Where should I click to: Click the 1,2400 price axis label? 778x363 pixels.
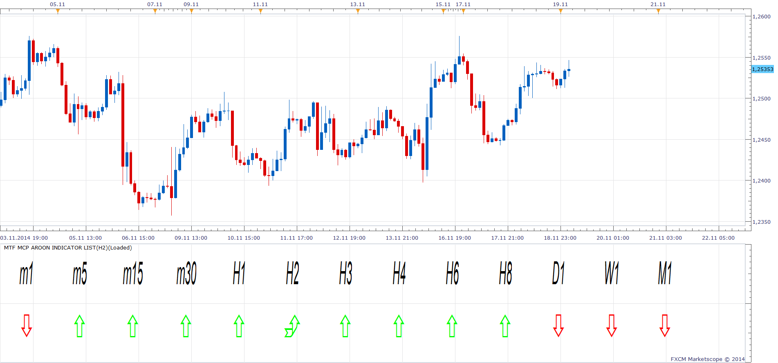(762, 180)
